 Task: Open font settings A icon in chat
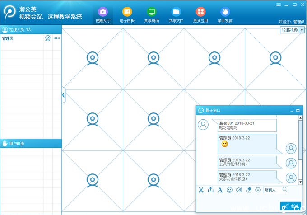coord(220,190)
